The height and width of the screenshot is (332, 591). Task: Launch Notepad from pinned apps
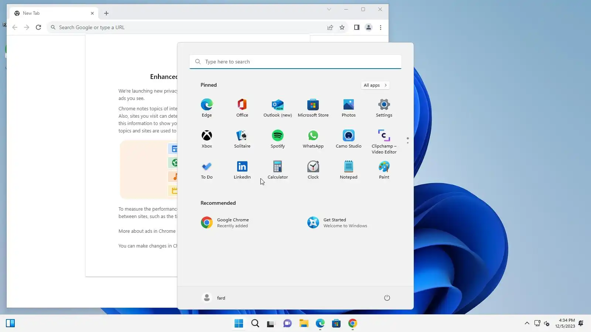pos(349,170)
